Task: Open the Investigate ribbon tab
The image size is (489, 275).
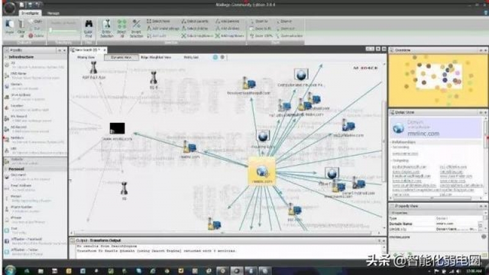Action: coord(30,12)
